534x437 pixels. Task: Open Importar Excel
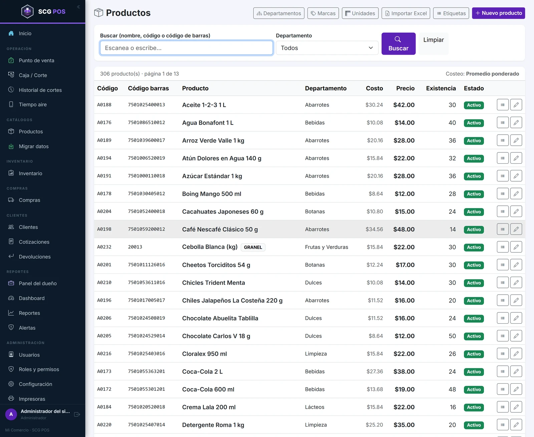point(406,13)
